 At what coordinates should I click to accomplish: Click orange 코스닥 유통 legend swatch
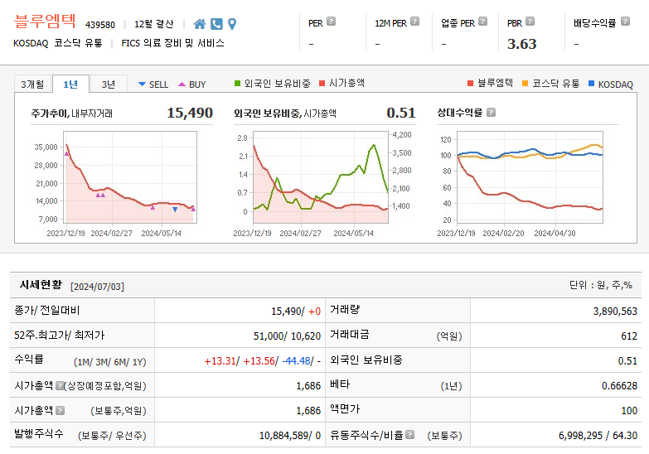click(525, 84)
